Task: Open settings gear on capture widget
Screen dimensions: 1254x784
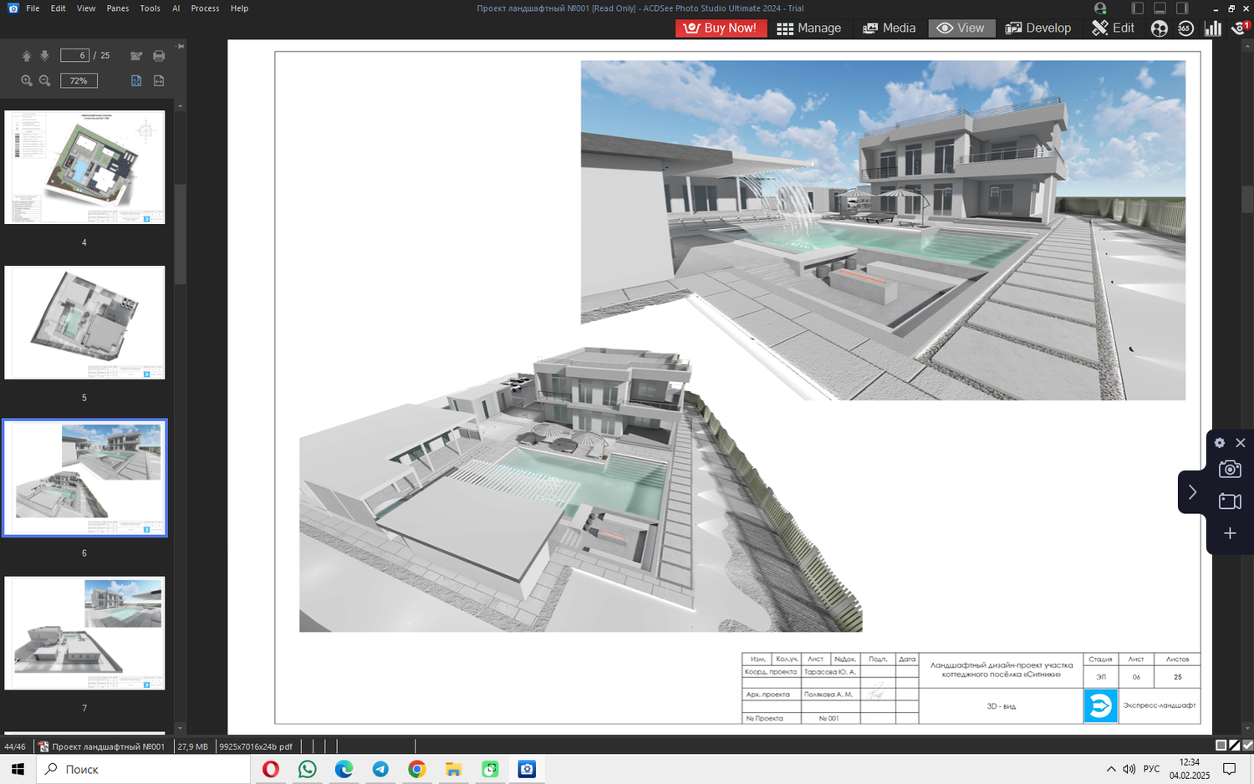Action: 1220,443
